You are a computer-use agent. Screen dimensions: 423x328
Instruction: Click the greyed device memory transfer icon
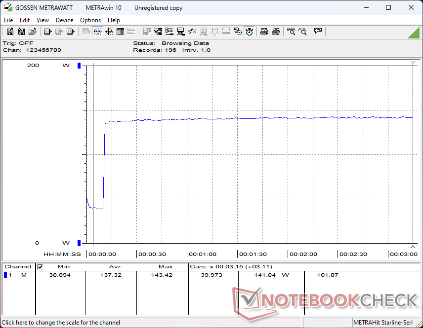(x=59, y=32)
